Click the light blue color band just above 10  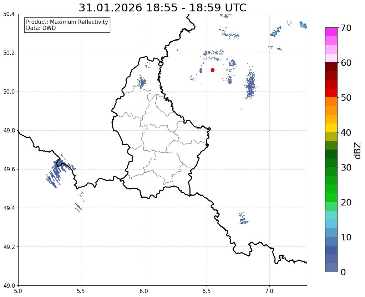331,233
